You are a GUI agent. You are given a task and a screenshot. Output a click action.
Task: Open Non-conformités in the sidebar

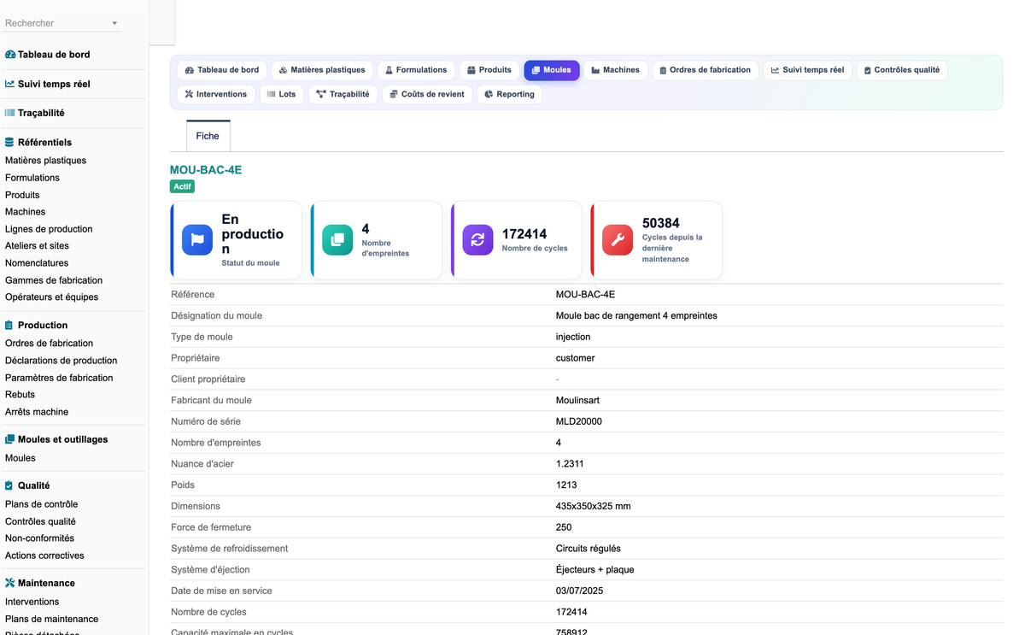click(x=39, y=538)
